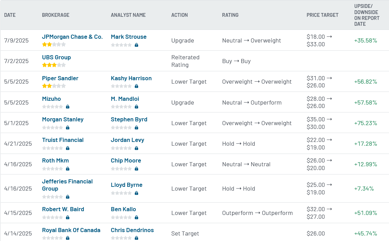Click the lock icon under Chip Moore

[x=136, y=169]
